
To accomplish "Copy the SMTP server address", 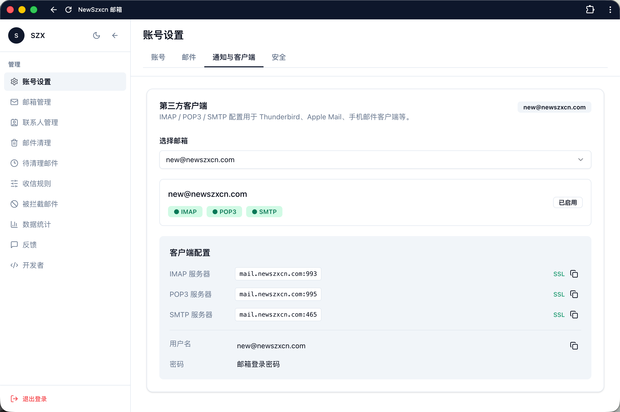I will (x=574, y=315).
